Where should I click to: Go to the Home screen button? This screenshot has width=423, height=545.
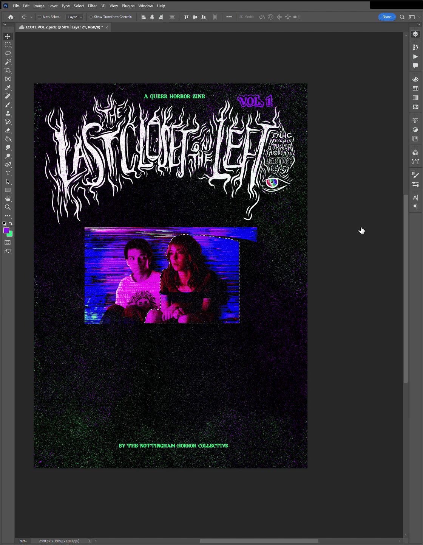click(x=11, y=17)
